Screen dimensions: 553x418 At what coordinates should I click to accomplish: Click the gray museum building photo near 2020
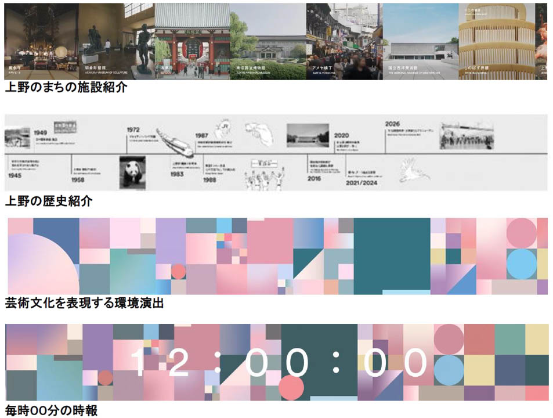[308, 135]
